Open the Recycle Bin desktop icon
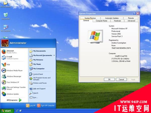The height and width of the screenshot is (113, 151). coord(6,16)
